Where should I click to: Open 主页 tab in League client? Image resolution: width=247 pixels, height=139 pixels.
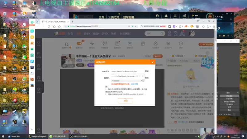pos(101,17)
